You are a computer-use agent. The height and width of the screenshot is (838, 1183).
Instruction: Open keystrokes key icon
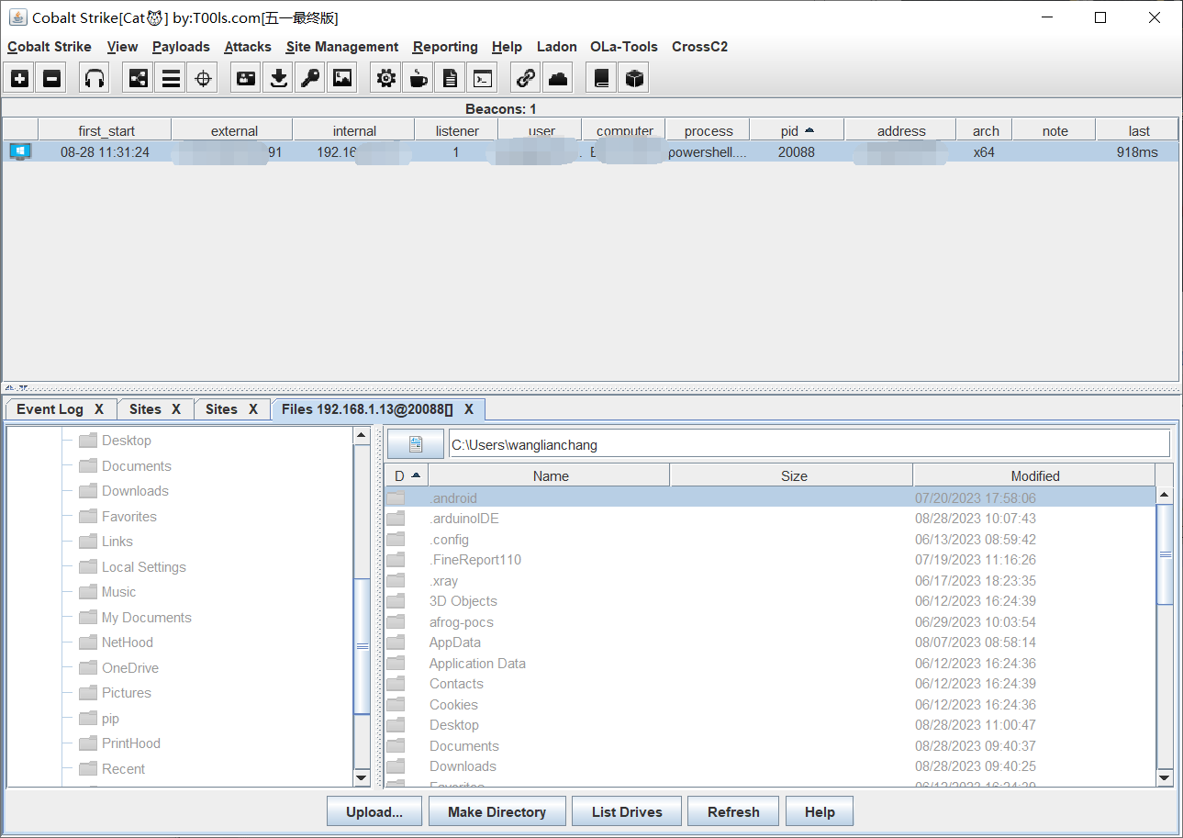pyautogui.click(x=311, y=78)
